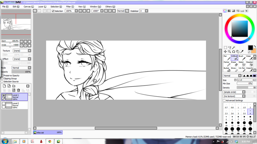Create a new normal layer
Screen dimensions: 257x144
click(4, 86)
